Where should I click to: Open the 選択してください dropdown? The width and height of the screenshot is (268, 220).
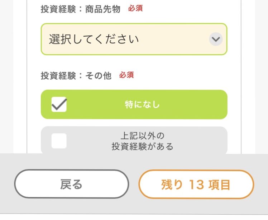(x=134, y=39)
